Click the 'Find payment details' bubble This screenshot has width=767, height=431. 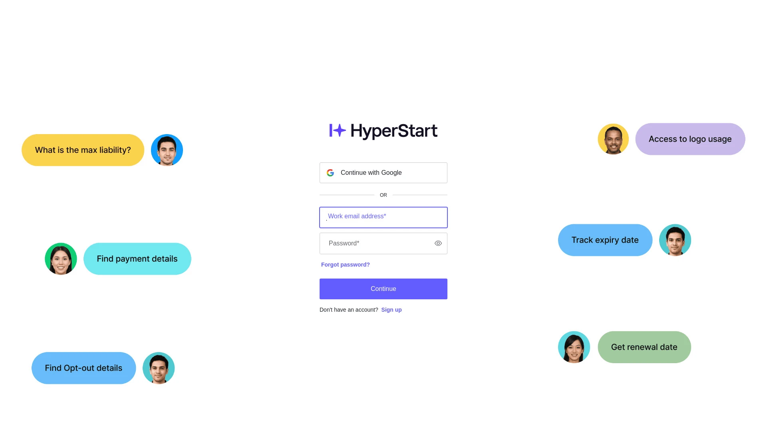point(137,258)
